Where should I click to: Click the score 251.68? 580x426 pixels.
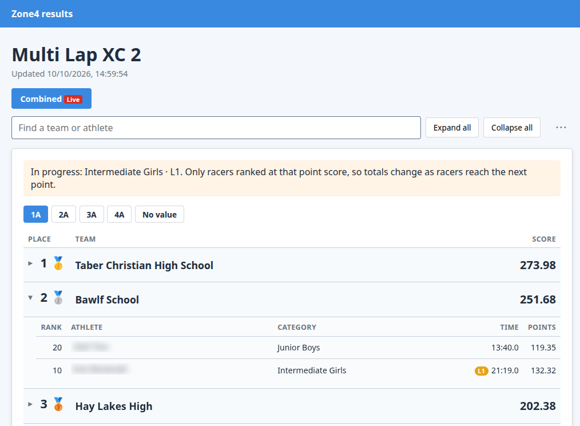(x=538, y=299)
